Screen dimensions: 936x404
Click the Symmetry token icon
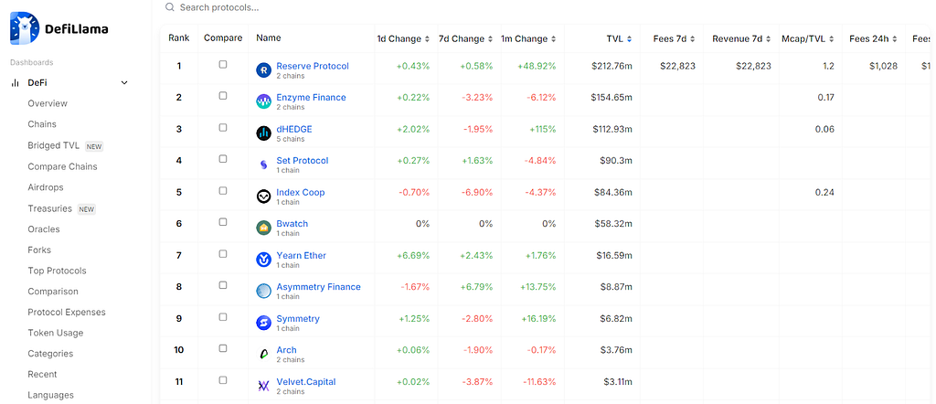click(263, 323)
